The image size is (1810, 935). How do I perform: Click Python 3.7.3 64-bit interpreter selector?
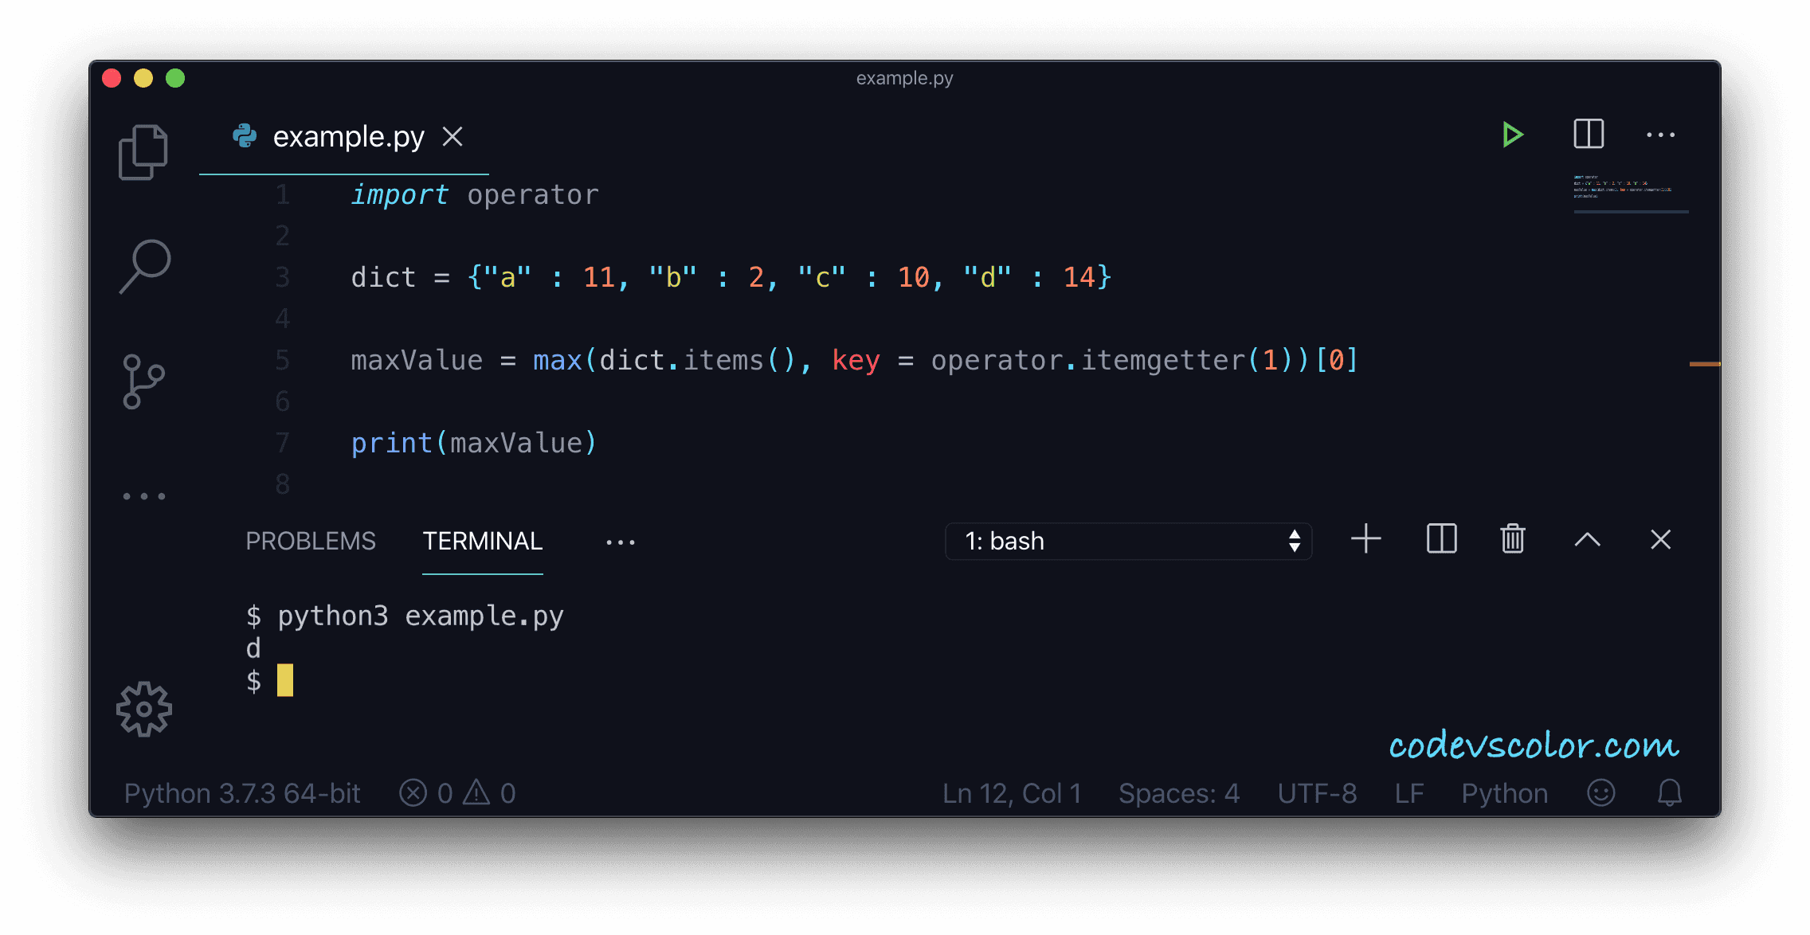point(242,793)
